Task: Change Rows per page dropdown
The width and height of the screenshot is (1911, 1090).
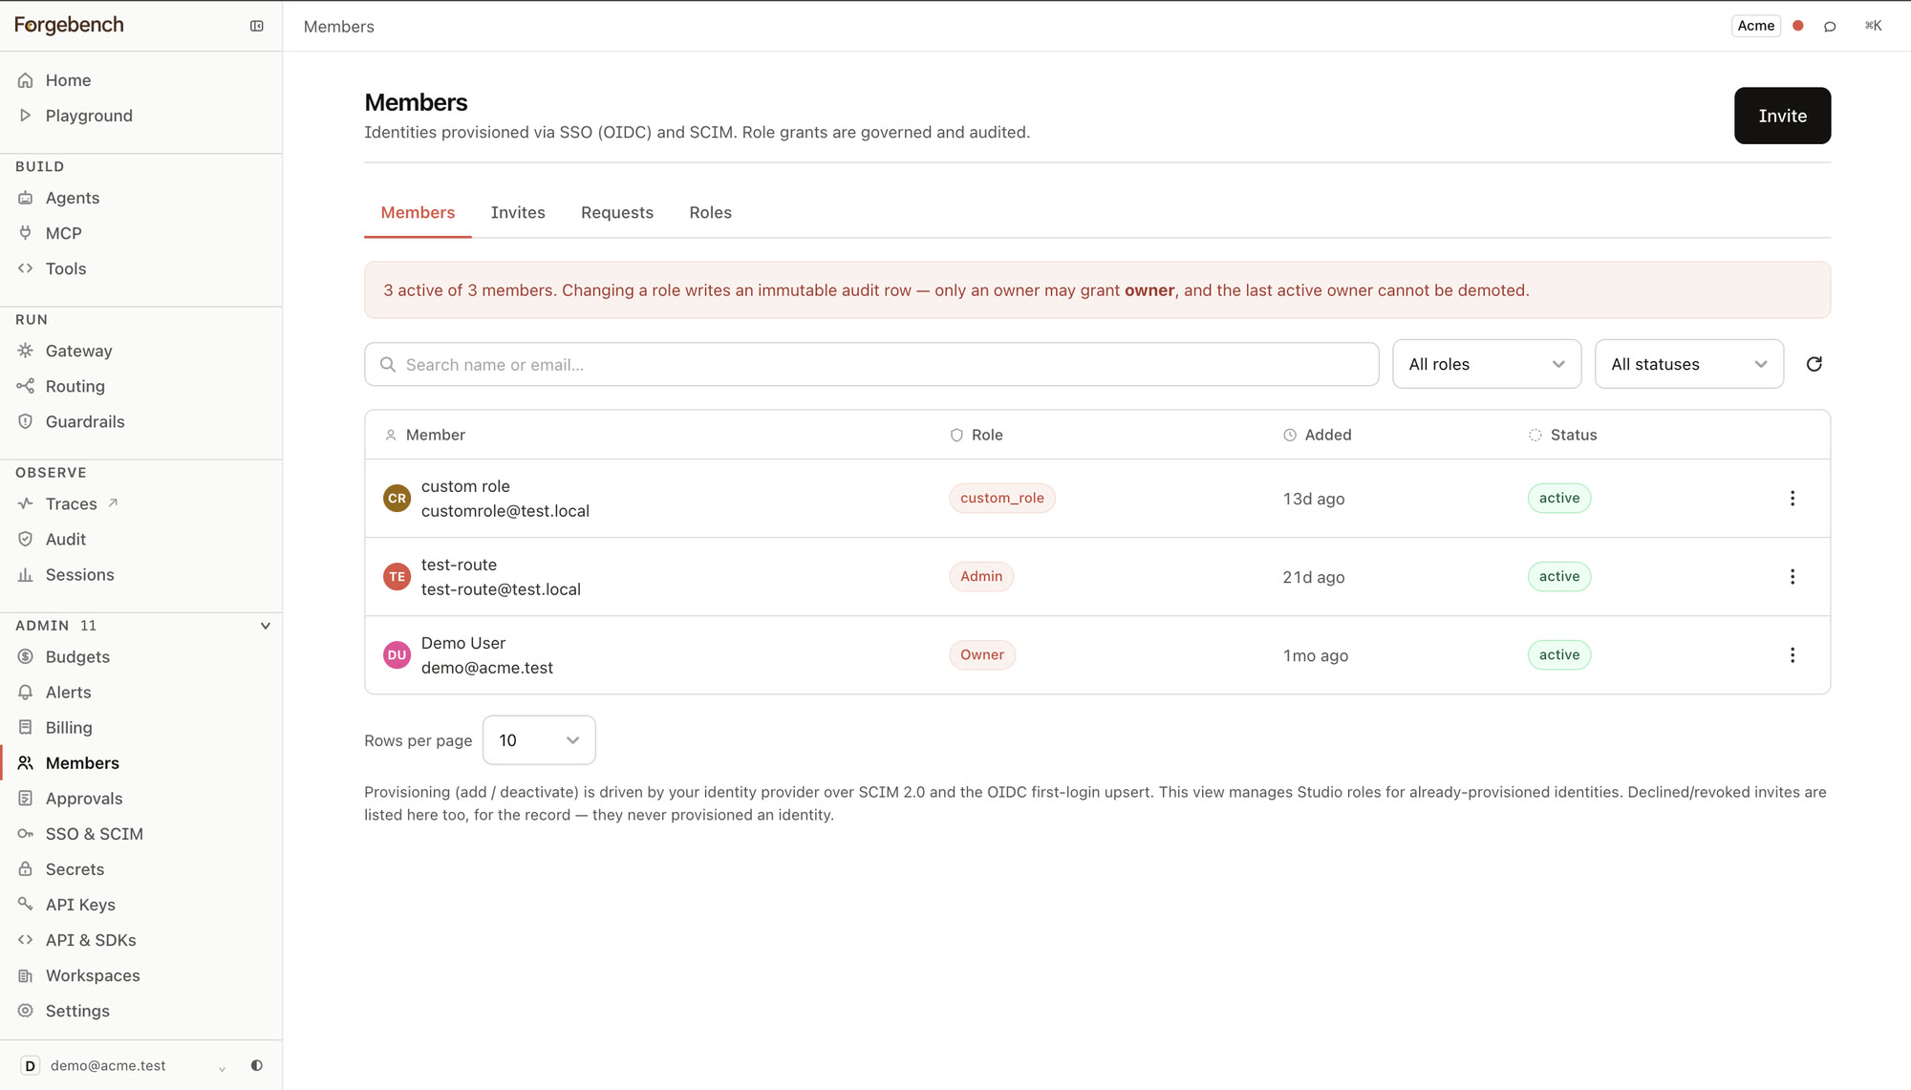Action: click(x=539, y=740)
